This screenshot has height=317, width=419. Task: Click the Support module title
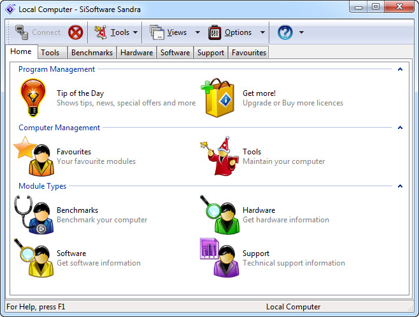[x=256, y=253]
